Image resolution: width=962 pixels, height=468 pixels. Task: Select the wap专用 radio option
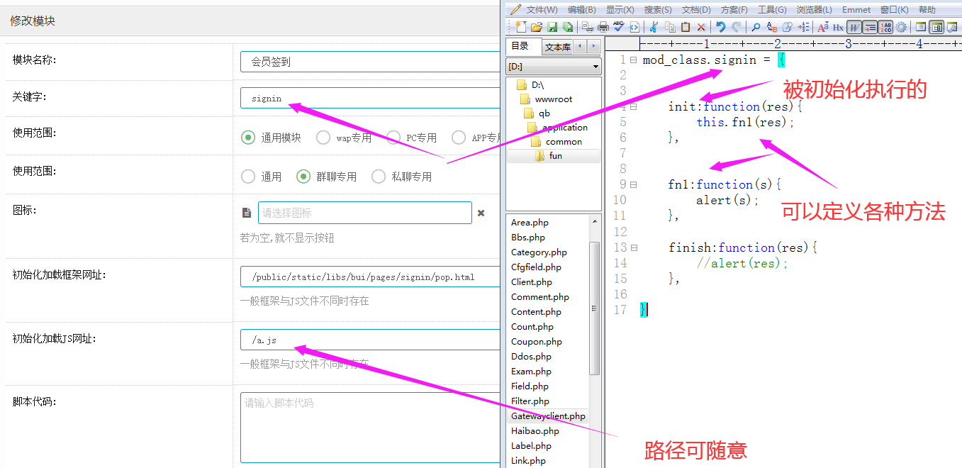coord(323,138)
